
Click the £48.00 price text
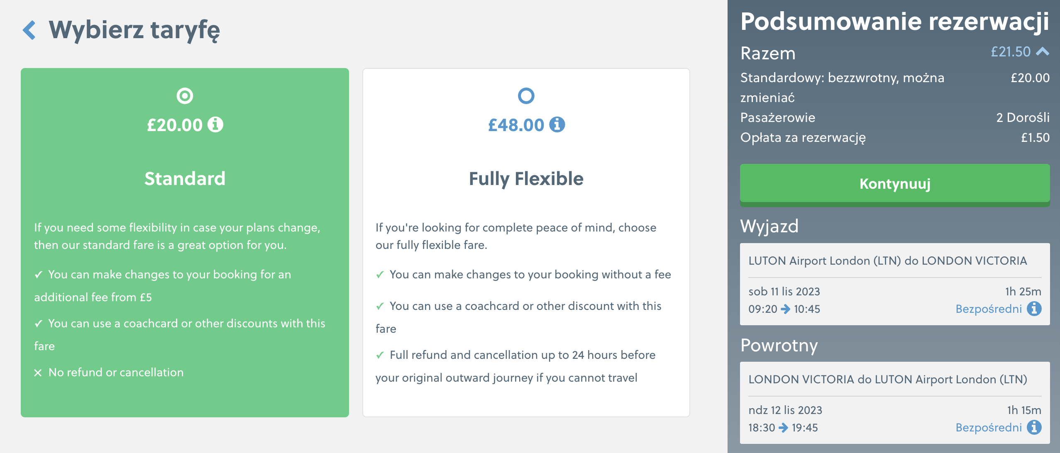tap(516, 125)
